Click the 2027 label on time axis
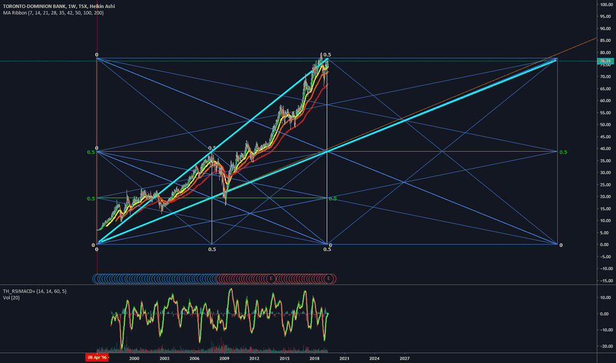Screen dimensions: 616x363 click(404, 358)
